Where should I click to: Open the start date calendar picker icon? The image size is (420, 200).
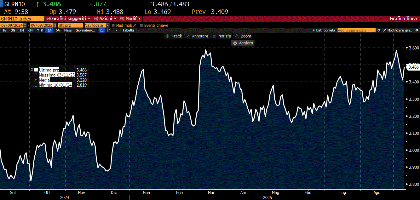pos(25,26)
